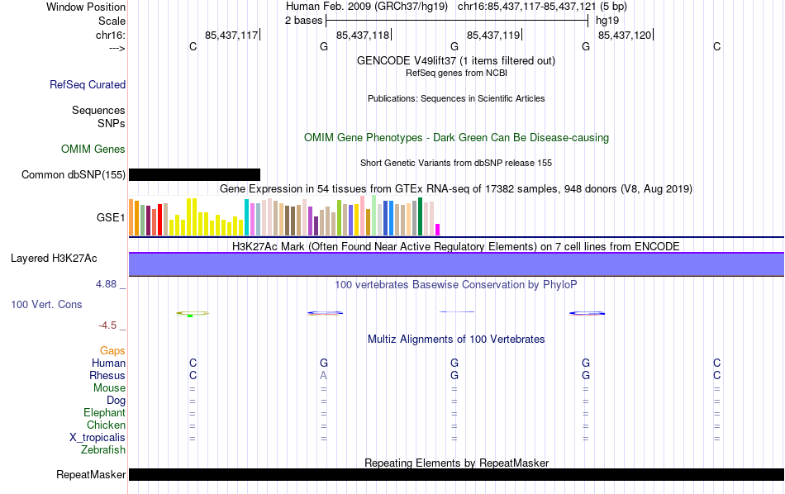Click the Gaps row label
The height and width of the screenshot is (494, 785).
(112, 351)
